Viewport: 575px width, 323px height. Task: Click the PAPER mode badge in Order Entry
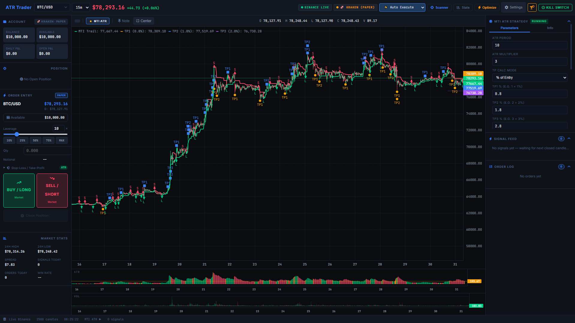(61, 96)
